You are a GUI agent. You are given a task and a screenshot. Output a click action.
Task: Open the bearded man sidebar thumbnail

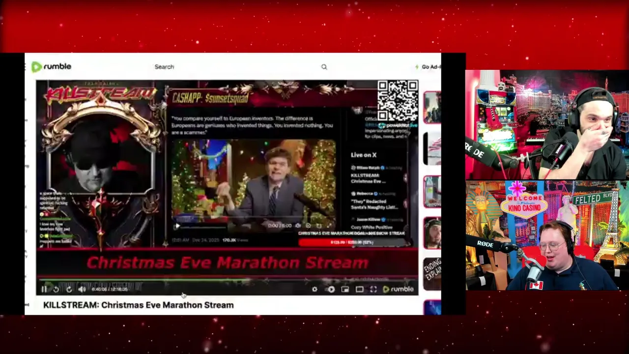(x=432, y=233)
